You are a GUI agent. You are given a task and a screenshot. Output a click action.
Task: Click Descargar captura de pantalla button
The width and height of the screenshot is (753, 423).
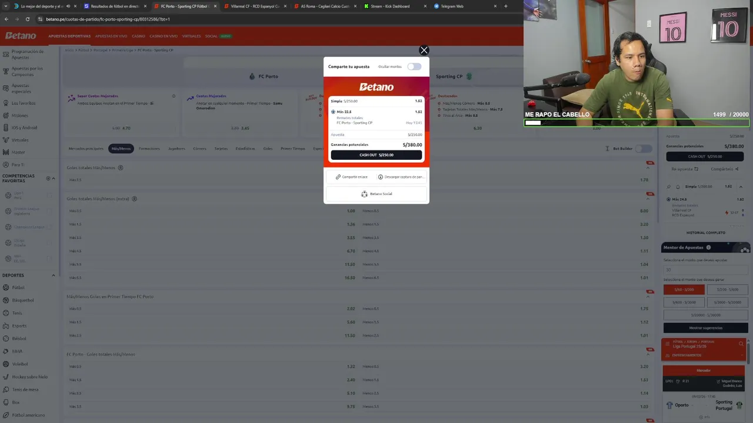401,177
